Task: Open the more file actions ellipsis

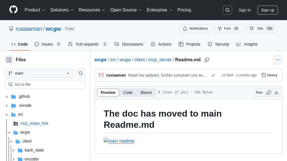Action: coord(278,60)
